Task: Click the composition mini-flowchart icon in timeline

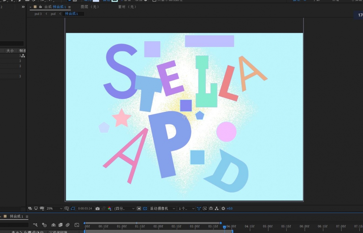Action: [35, 225]
